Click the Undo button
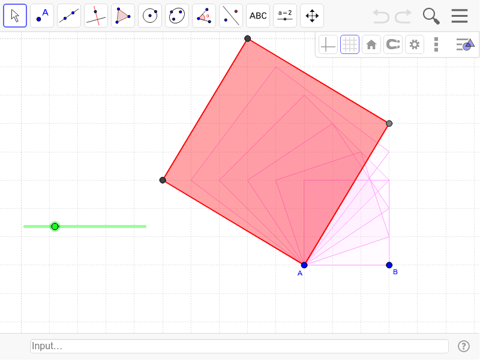Viewport: 480px width, 360px height. [x=380, y=16]
